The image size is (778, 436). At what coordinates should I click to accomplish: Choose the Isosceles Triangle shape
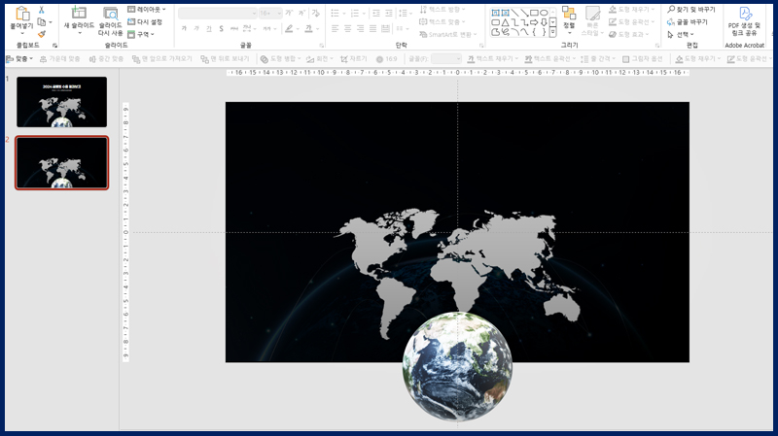[505, 22]
